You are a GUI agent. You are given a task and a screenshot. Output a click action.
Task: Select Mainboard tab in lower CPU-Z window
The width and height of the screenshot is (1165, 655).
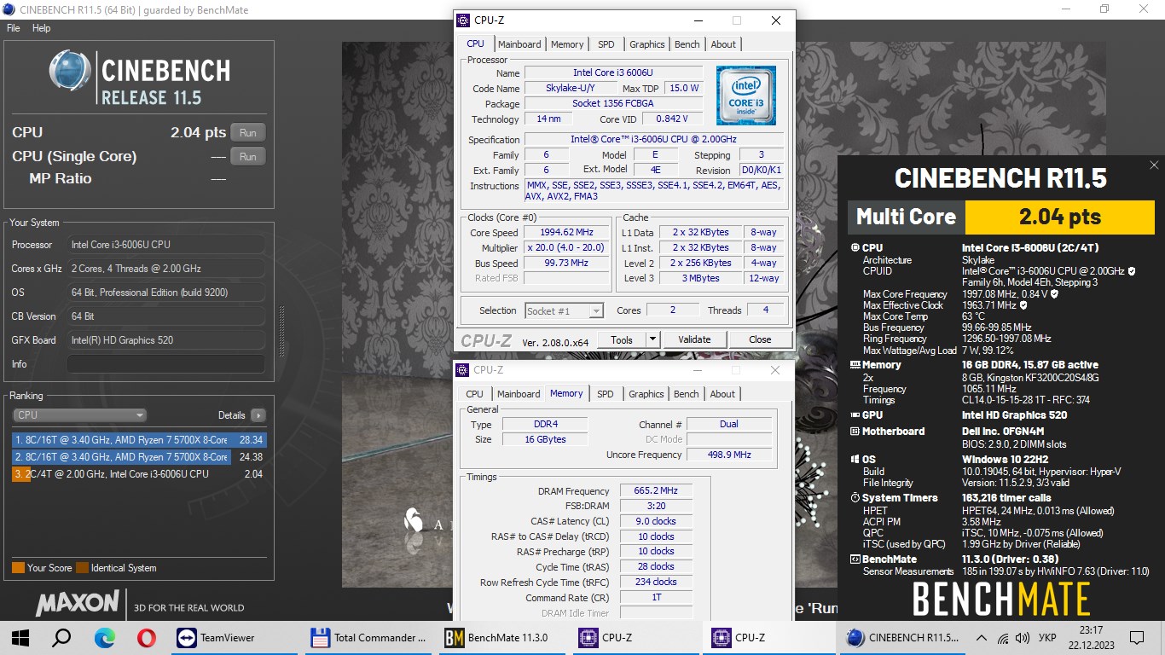tap(519, 394)
